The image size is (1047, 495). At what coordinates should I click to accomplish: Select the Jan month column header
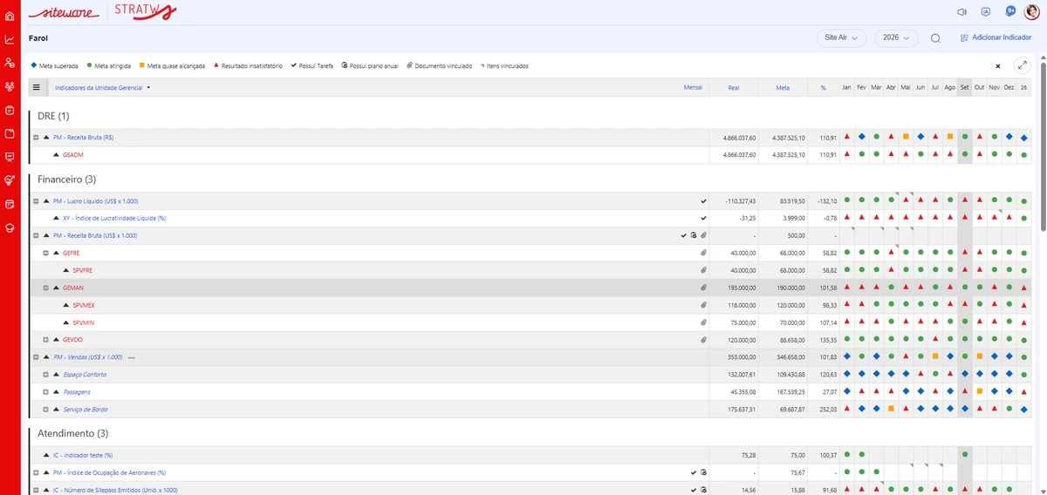click(x=846, y=88)
